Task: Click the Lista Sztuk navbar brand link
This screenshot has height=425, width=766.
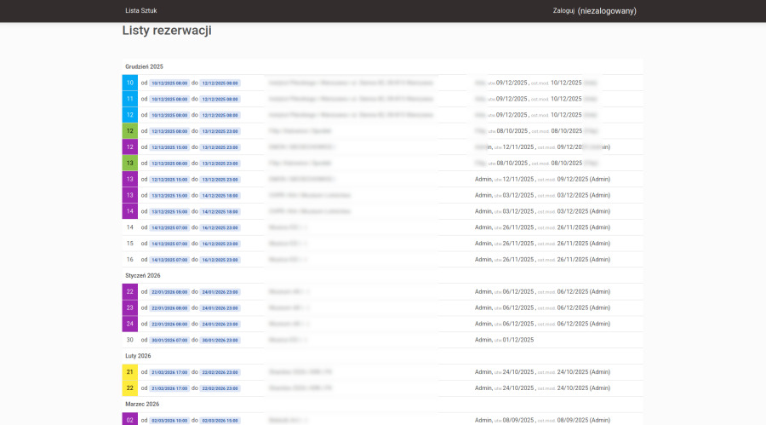Action: [x=140, y=11]
